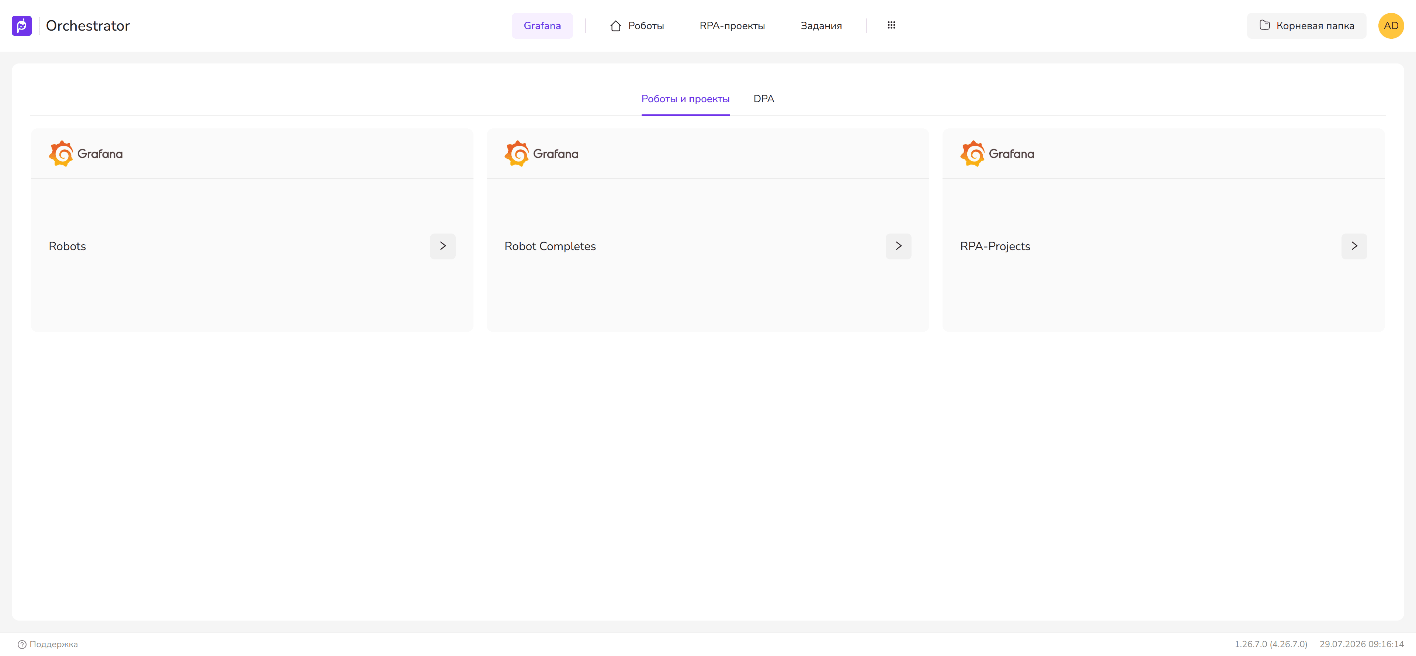This screenshot has height=656, width=1416.
Task: Switch to the Роботы и проекты tab
Action: (686, 99)
